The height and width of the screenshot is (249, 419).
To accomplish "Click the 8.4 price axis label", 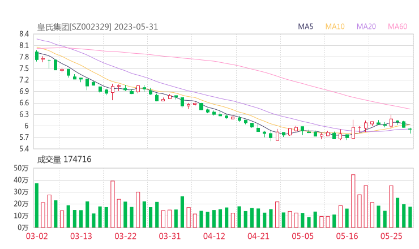I will point(24,34).
